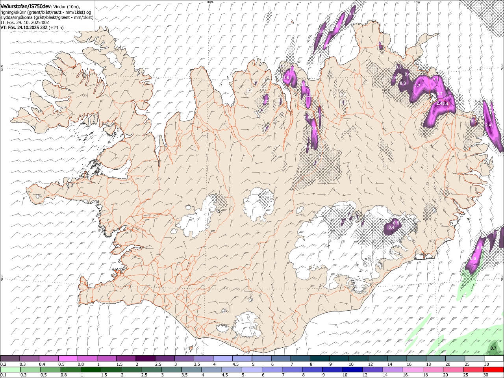504x378 pixels.
Task: Click the 20W longitude label
Action: pos(209,2)
